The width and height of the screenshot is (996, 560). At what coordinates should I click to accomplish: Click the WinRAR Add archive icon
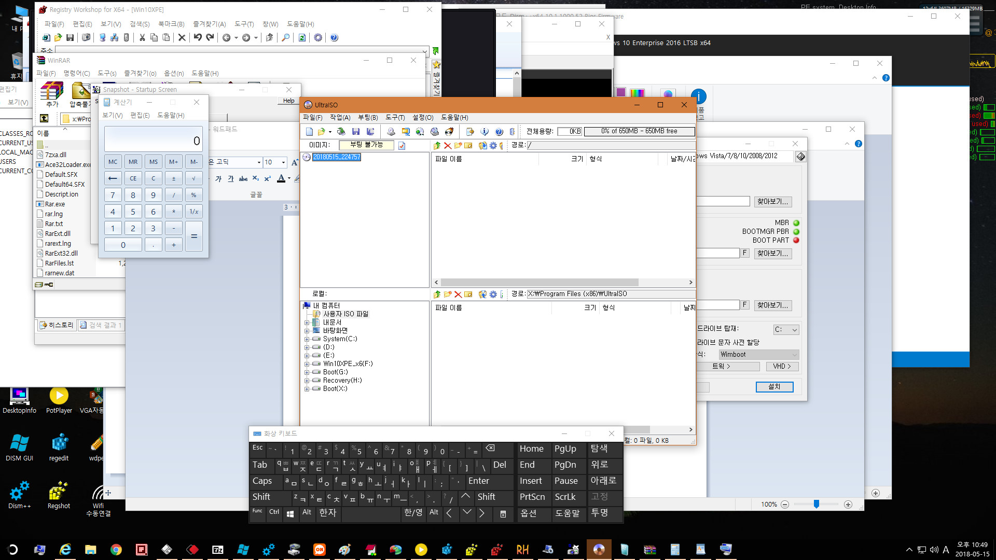click(x=52, y=95)
